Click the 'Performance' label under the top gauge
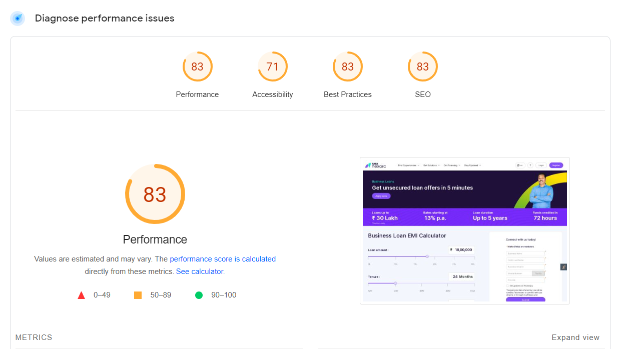621x349 pixels. point(197,94)
